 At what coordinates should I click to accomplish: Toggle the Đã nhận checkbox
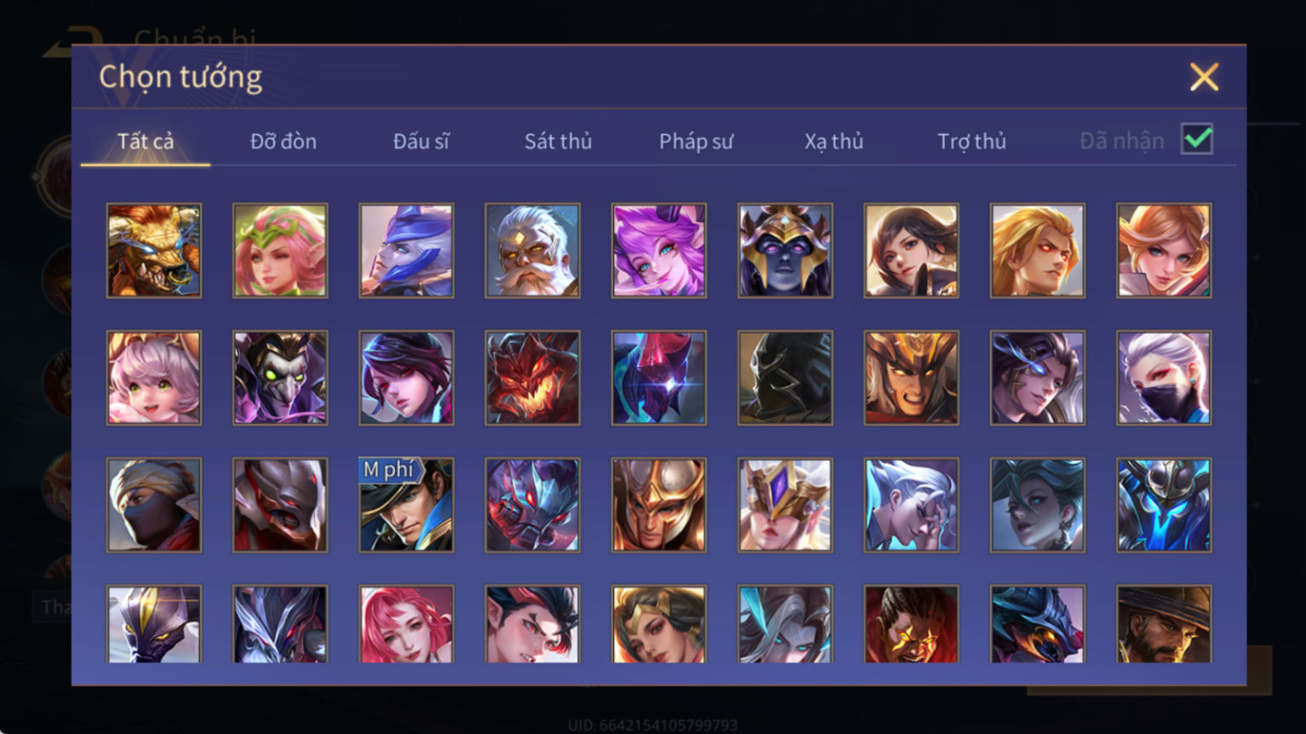click(1197, 139)
